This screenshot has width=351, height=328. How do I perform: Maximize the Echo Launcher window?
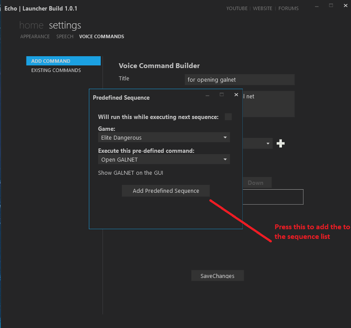pos(331,6)
